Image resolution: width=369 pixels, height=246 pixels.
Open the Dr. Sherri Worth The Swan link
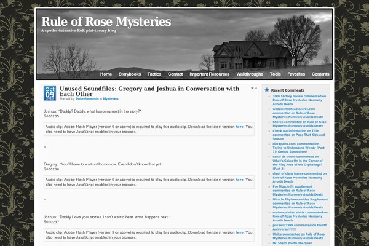coord(293,243)
